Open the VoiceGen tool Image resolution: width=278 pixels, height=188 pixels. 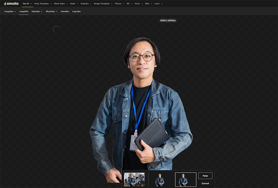point(65,11)
